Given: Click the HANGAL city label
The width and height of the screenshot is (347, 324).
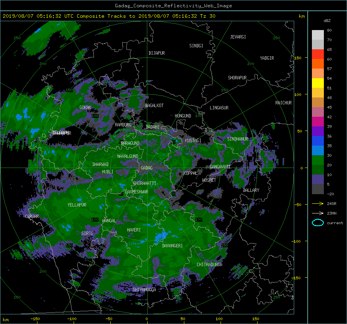Looking at the screenshot, I should click(109, 221).
